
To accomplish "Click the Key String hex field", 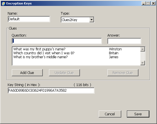I will coord(51,91).
